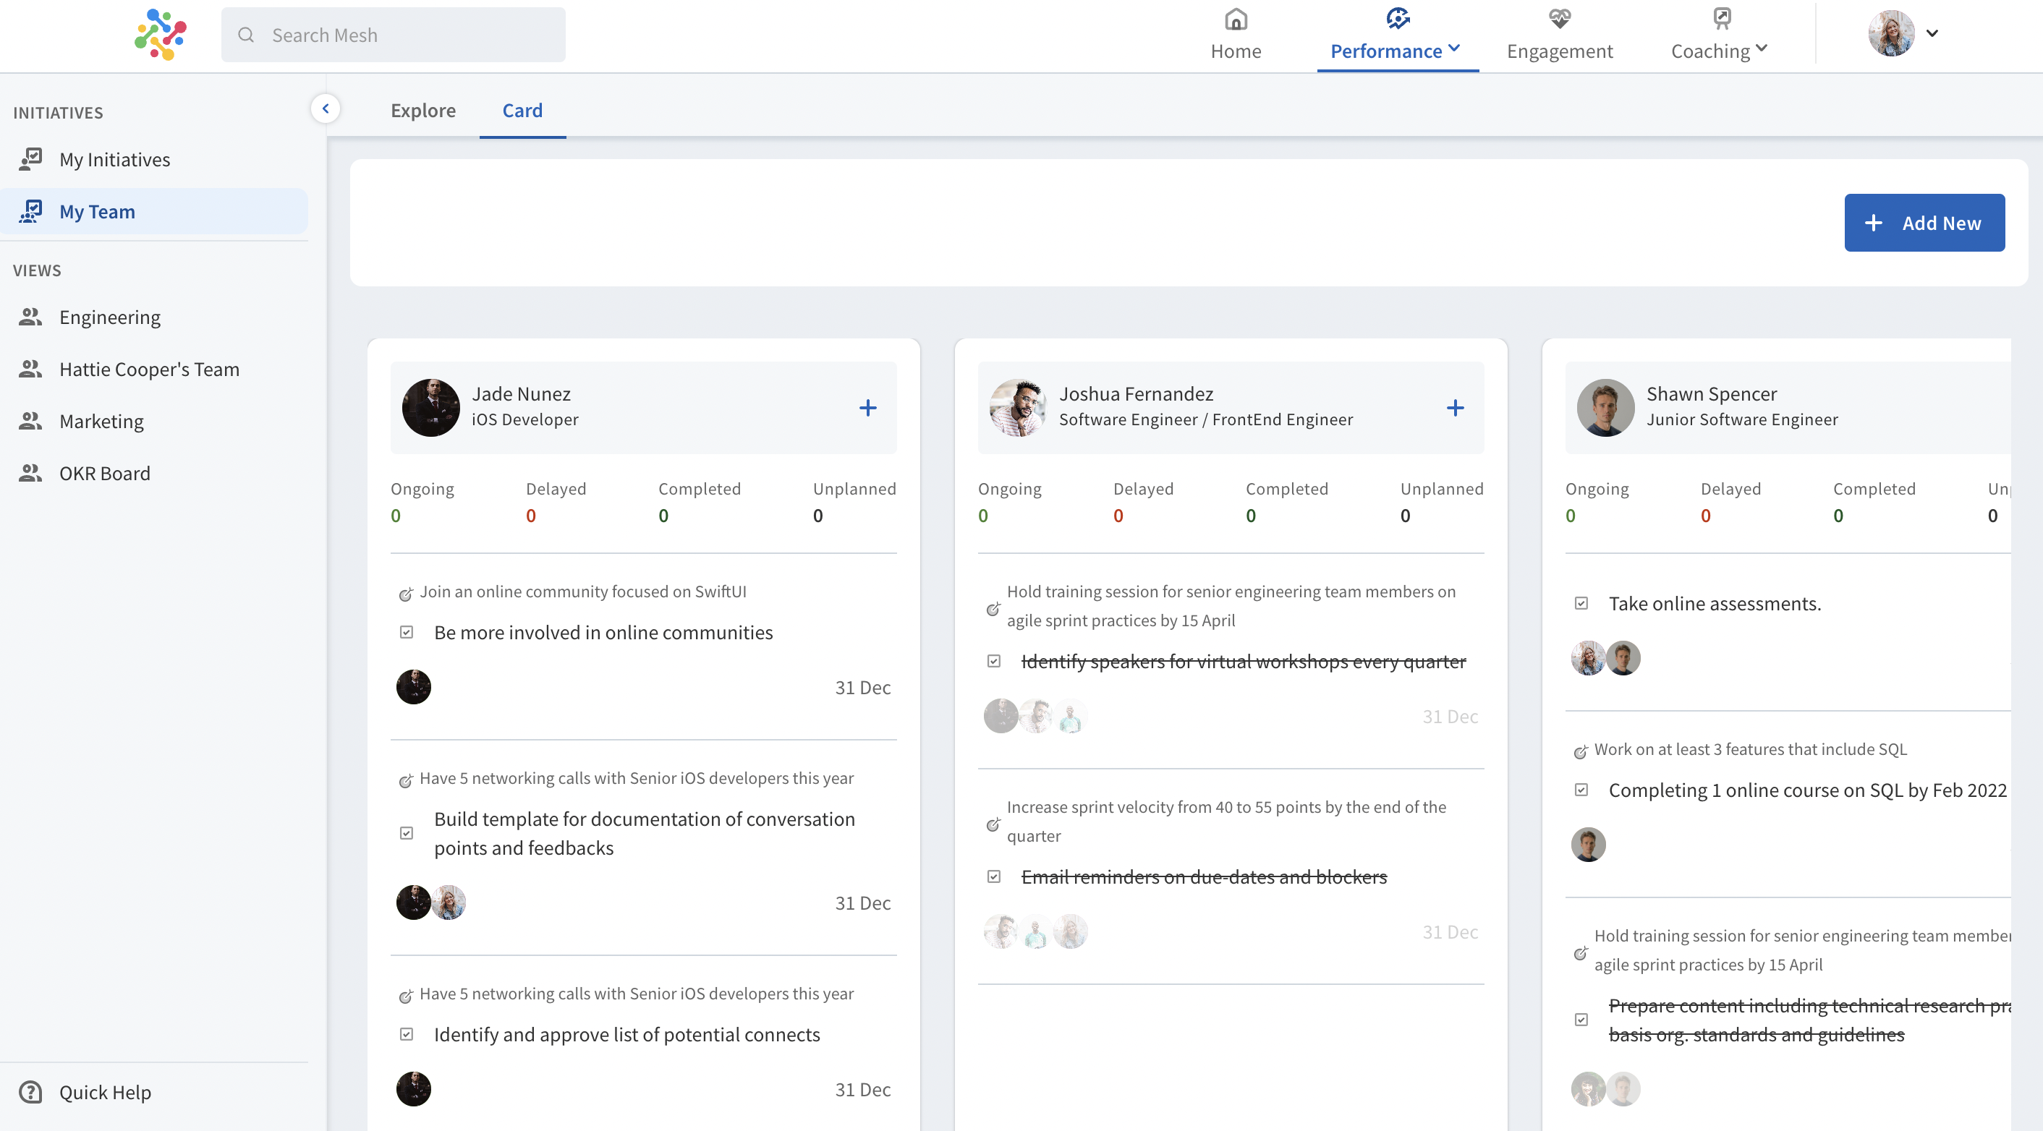Switch to the Card tab

coord(522,110)
